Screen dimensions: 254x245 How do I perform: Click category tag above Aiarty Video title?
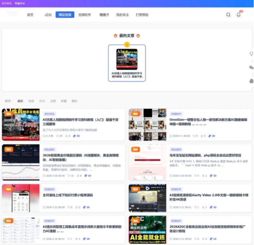click(176, 189)
